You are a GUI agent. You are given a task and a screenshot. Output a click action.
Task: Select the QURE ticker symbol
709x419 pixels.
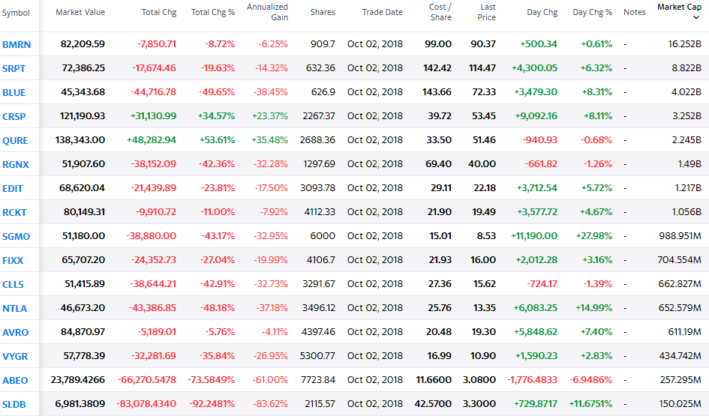click(15, 140)
